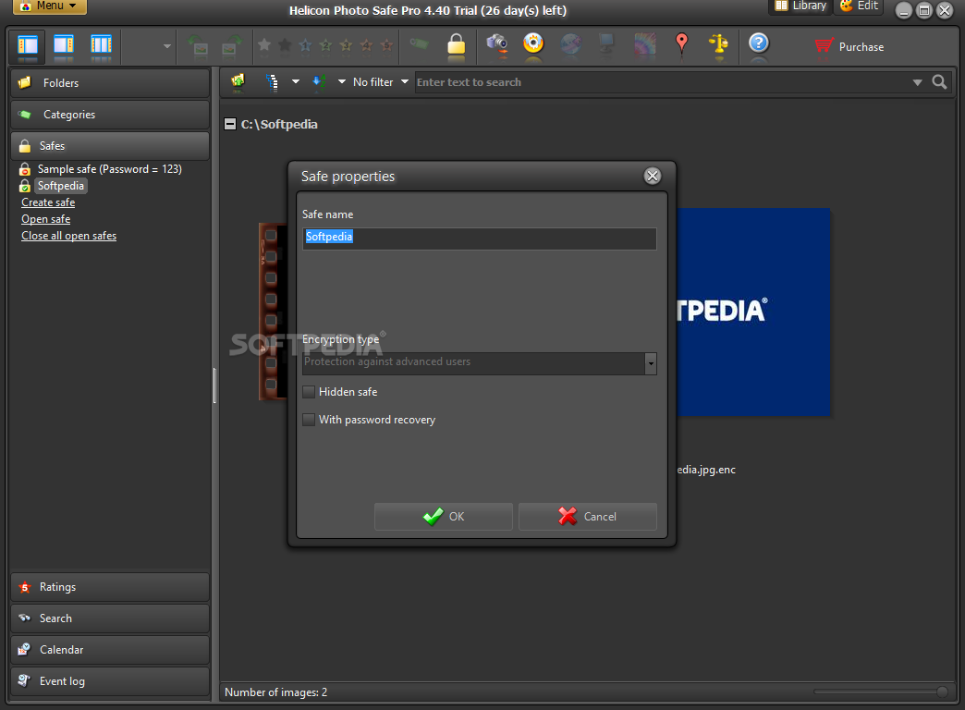Screen dimensions: 965x710
Task: Click the yellow padlock safe icon
Action: (x=456, y=45)
